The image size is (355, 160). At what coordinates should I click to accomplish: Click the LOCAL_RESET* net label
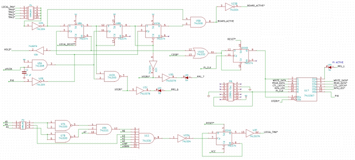click(x=67, y=45)
